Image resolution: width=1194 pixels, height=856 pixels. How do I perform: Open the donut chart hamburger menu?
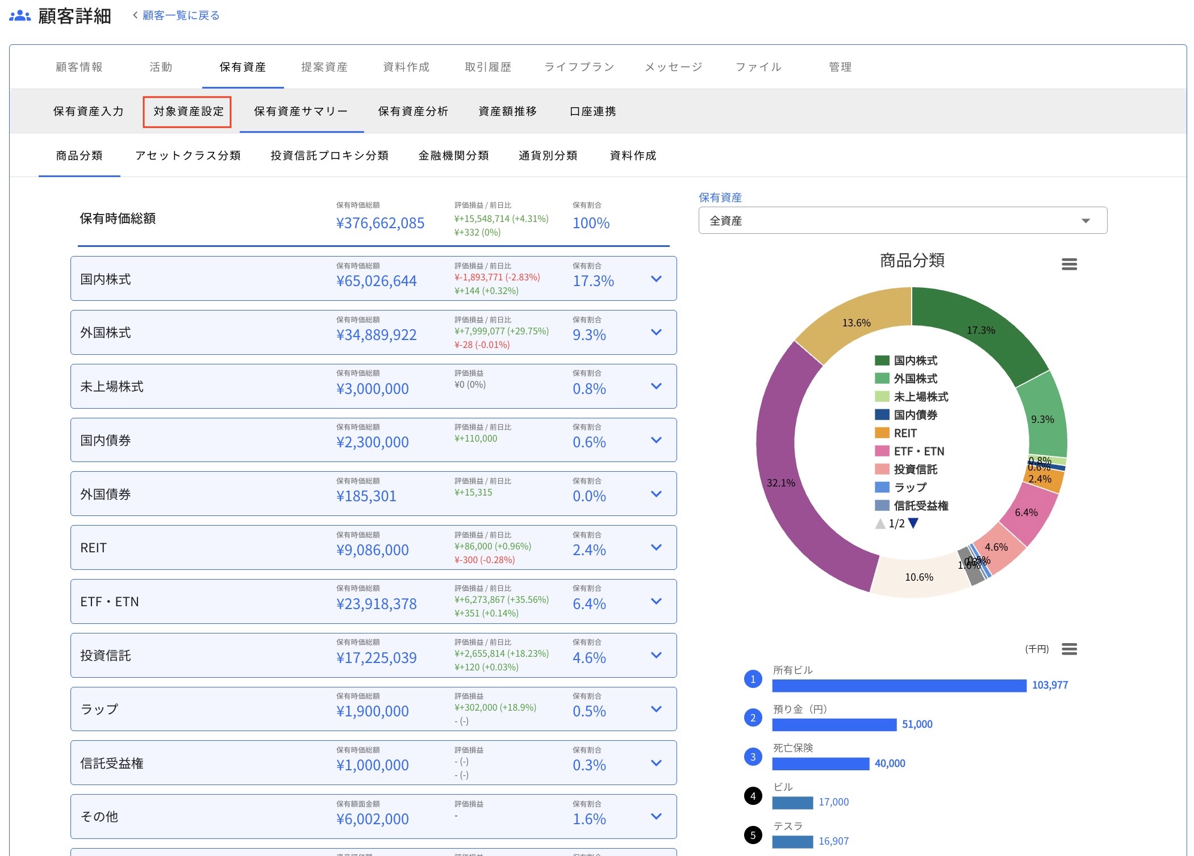pyautogui.click(x=1069, y=264)
